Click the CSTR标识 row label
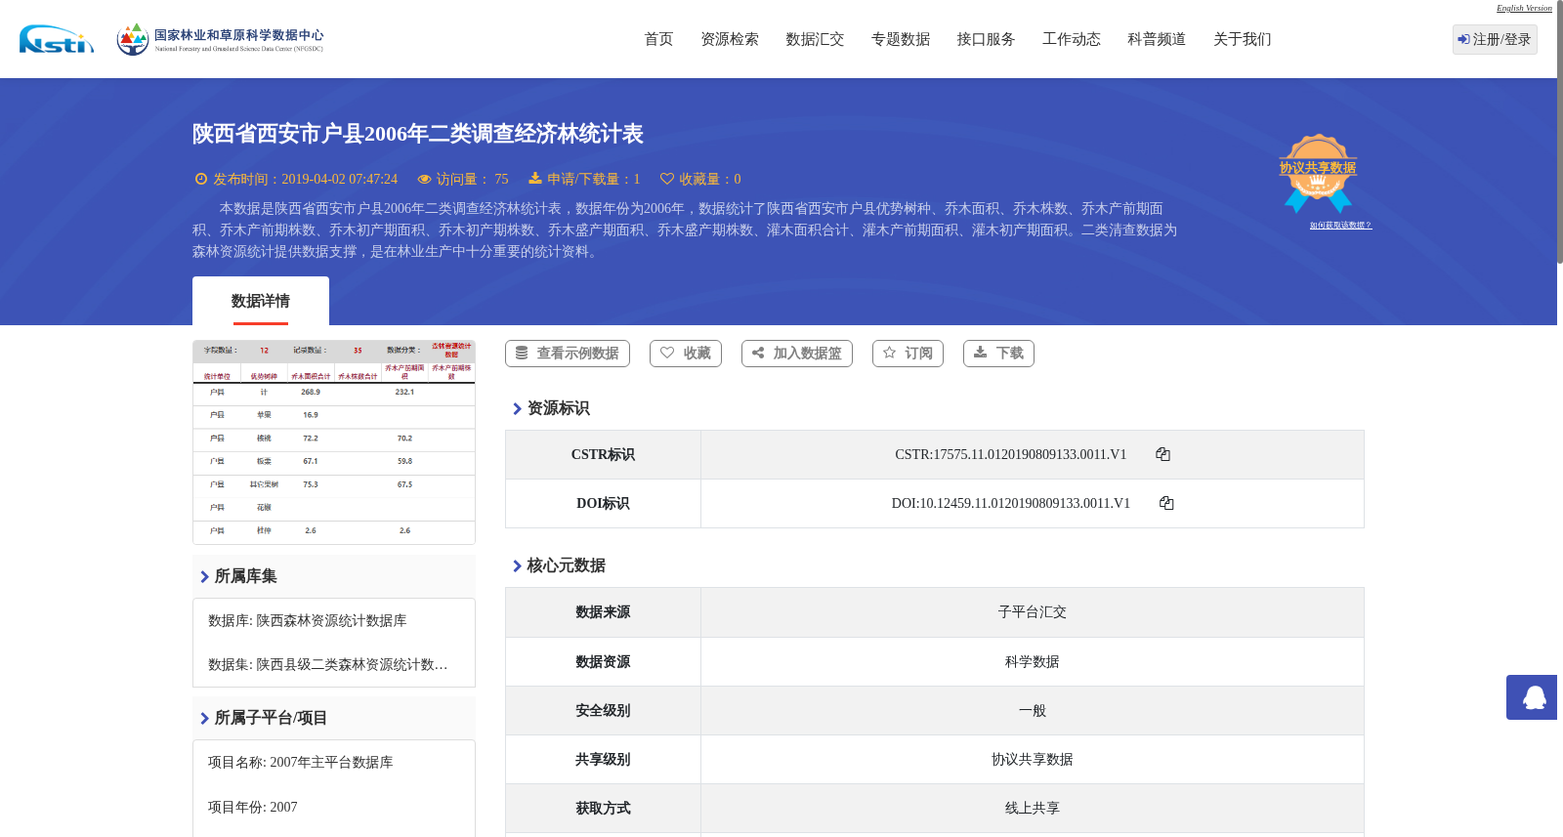The image size is (1563, 837). click(x=603, y=455)
